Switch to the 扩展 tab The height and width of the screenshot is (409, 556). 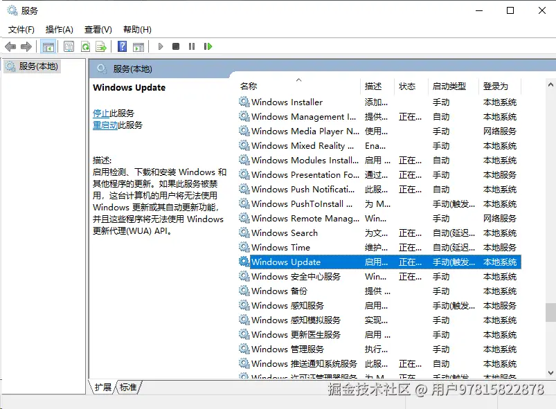pyautogui.click(x=102, y=388)
